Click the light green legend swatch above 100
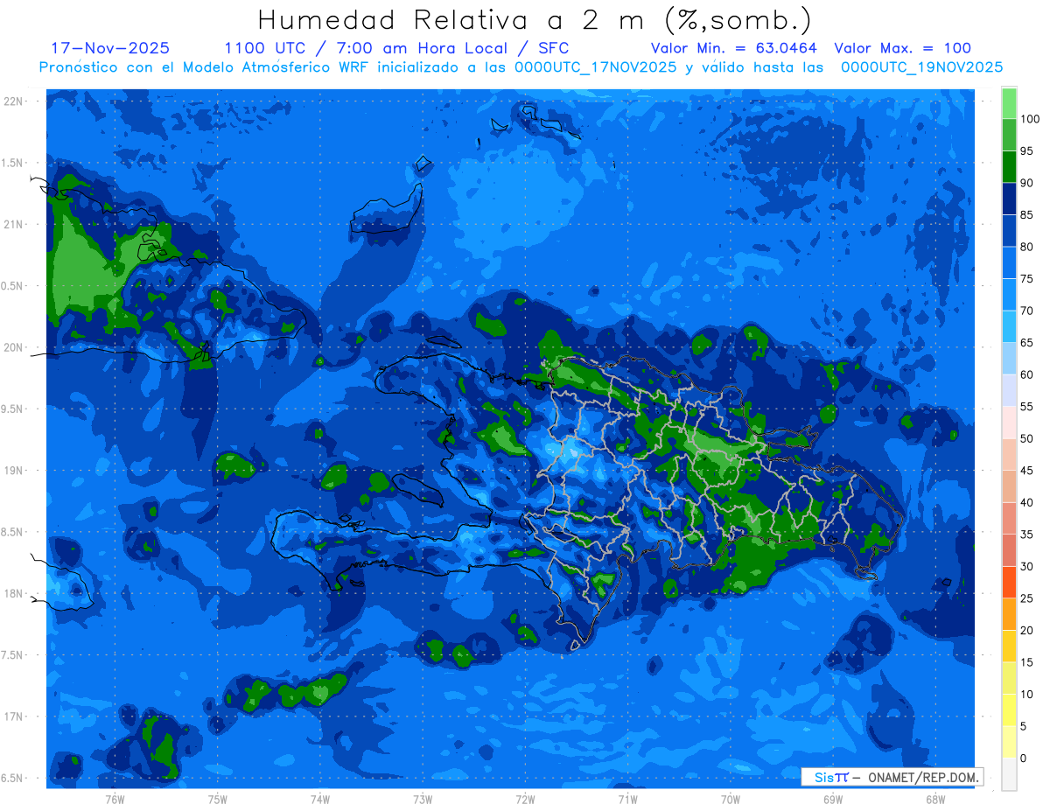1050x811 pixels. 1009,103
